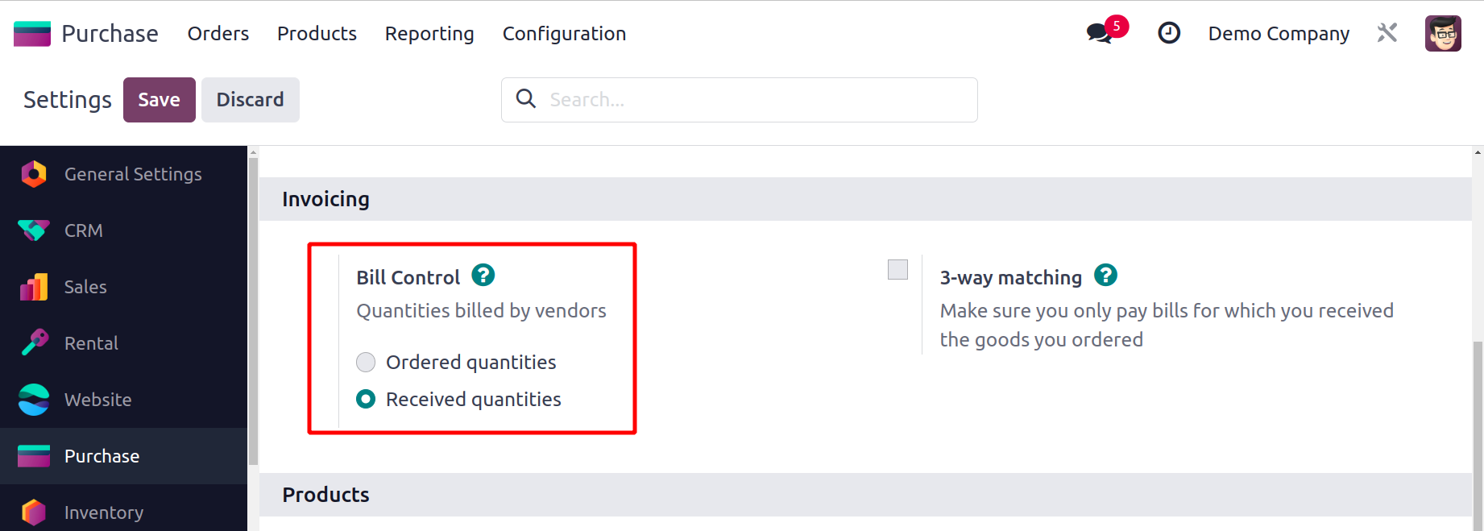
Task: Save the settings changes
Action: [159, 100]
